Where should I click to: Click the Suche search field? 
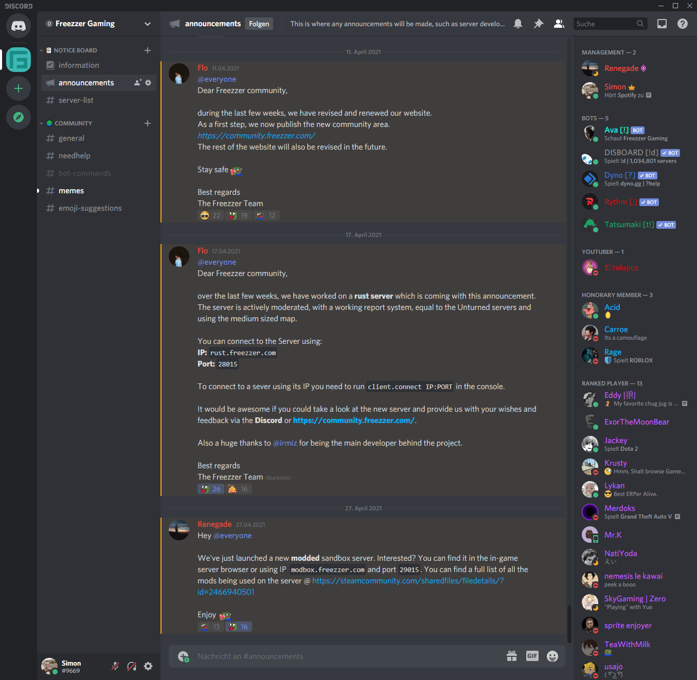click(604, 24)
